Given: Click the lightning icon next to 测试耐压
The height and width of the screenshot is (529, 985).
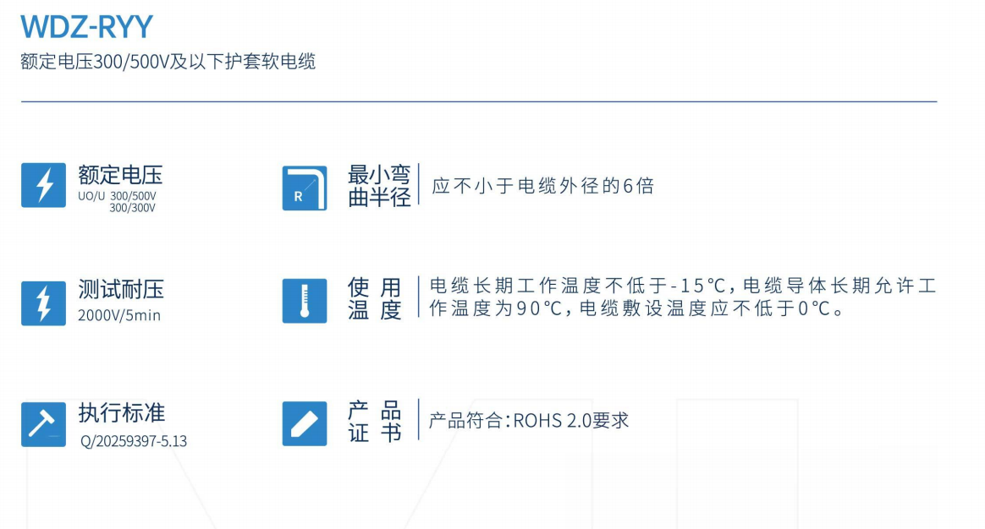Looking at the screenshot, I should pos(43,303).
